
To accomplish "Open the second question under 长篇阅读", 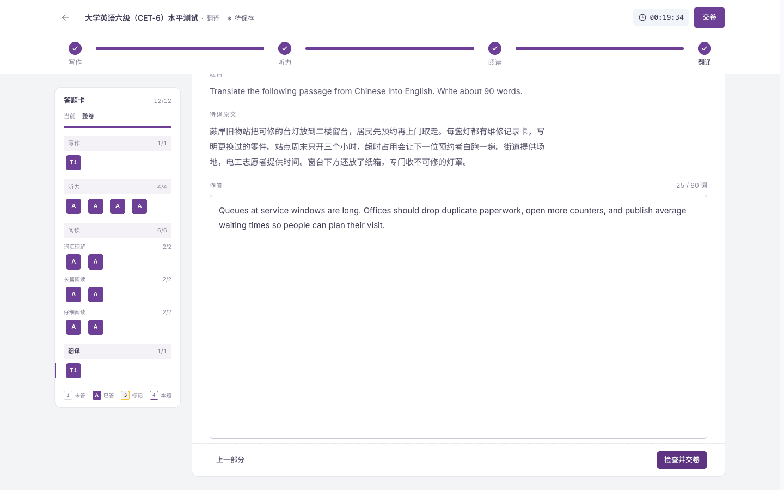I will pyautogui.click(x=96, y=295).
